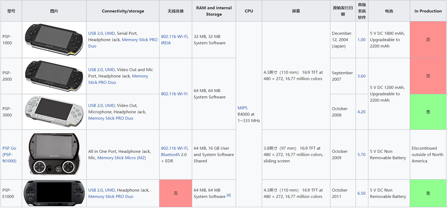Open the PSP-2000 console photo
The width and height of the screenshot is (447, 208).
click(x=54, y=76)
